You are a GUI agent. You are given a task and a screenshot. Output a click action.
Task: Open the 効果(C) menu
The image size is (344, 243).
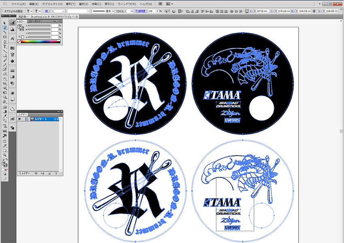click(96, 4)
